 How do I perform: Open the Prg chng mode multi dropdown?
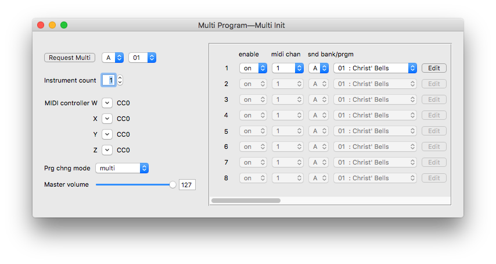pyautogui.click(x=122, y=168)
